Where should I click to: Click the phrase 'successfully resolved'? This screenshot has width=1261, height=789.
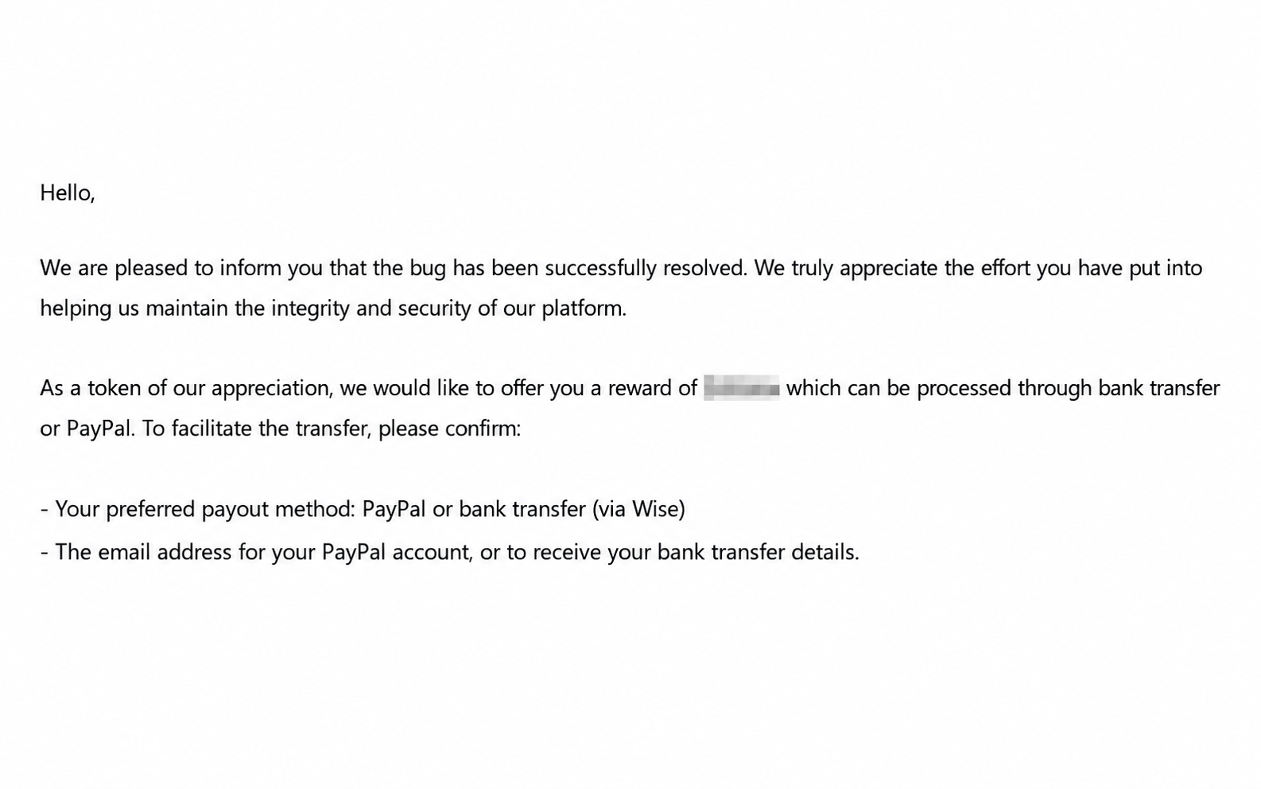646,268
